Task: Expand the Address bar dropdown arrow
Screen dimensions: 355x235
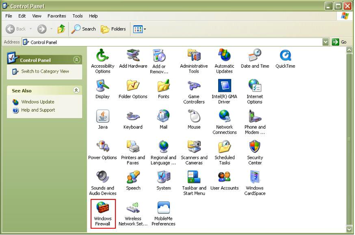Action: coord(326,42)
